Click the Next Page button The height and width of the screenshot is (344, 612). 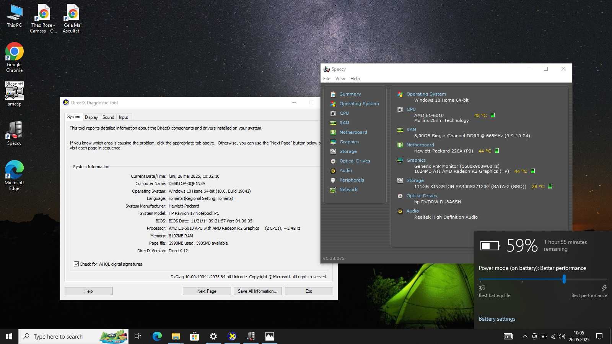[207, 291]
